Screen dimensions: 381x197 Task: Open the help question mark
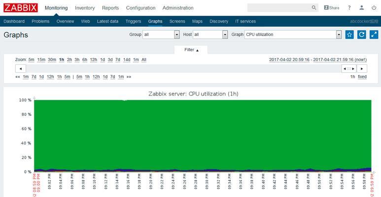pyautogui.click(x=349, y=8)
